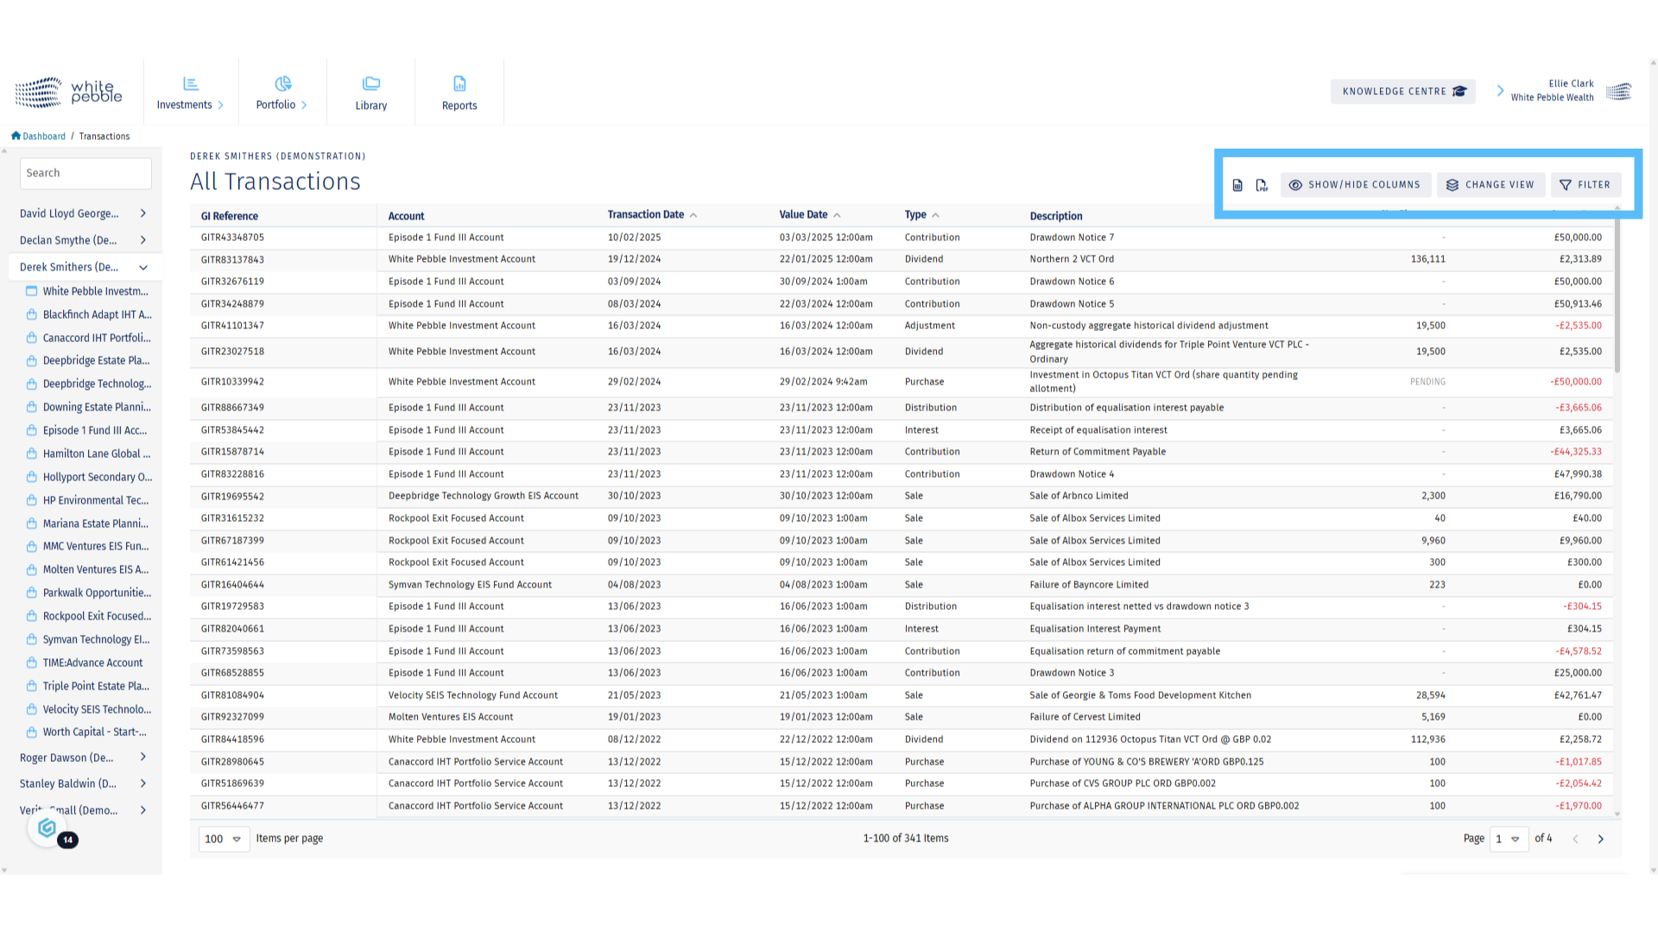The image size is (1658, 933).
Task: Open page number dropdown
Action: click(x=1508, y=839)
